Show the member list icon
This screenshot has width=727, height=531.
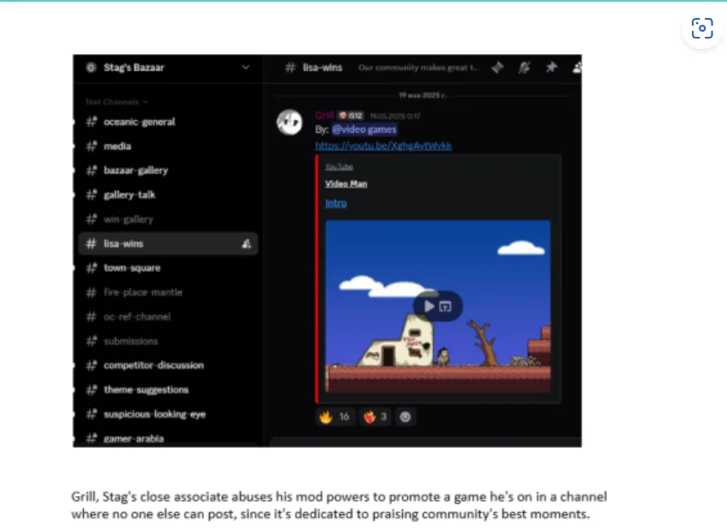[x=577, y=68]
